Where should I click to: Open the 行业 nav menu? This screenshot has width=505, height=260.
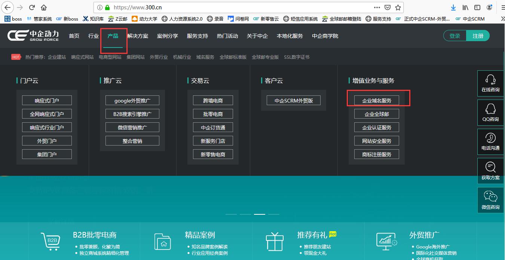[x=94, y=36]
